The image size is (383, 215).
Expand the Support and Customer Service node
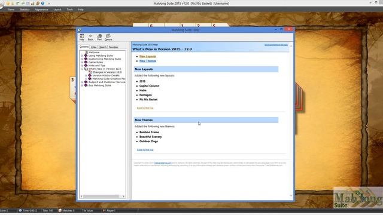(82, 82)
